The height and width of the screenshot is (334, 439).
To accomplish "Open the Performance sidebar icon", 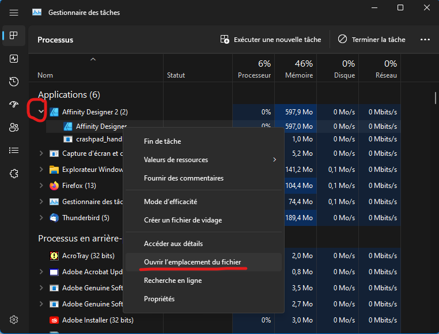I will 14,59.
